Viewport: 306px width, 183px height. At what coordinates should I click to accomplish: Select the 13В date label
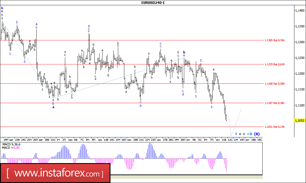[x=106, y=140]
